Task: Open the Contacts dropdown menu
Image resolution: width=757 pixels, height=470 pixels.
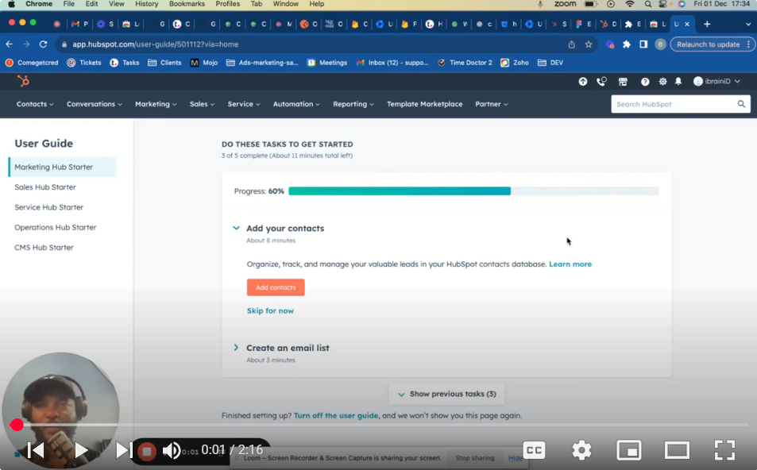Action: tap(35, 104)
